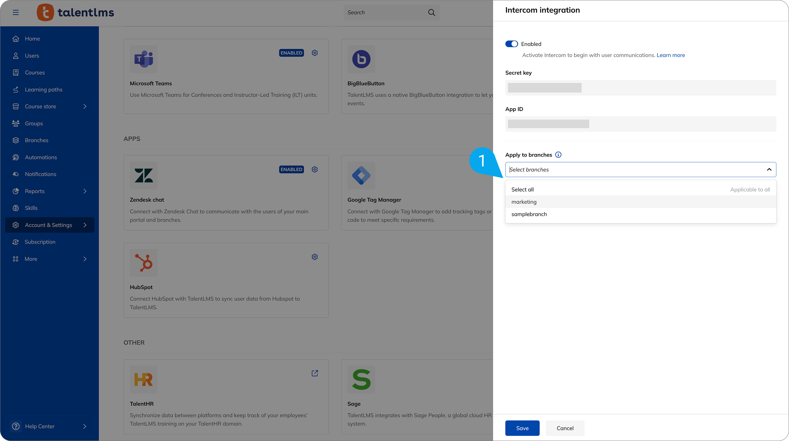Collapse the Select branches dropdown arrow
This screenshot has height=441, width=789.
769,170
